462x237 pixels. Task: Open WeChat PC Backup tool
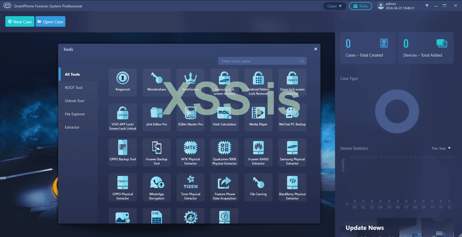pyautogui.click(x=292, y=117)
